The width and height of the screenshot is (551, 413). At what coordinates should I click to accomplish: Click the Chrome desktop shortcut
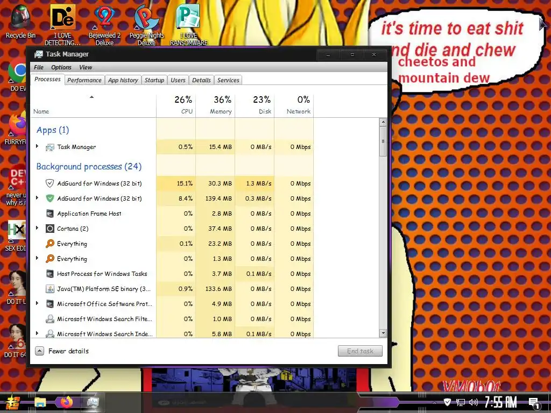[x=17, y=75]
